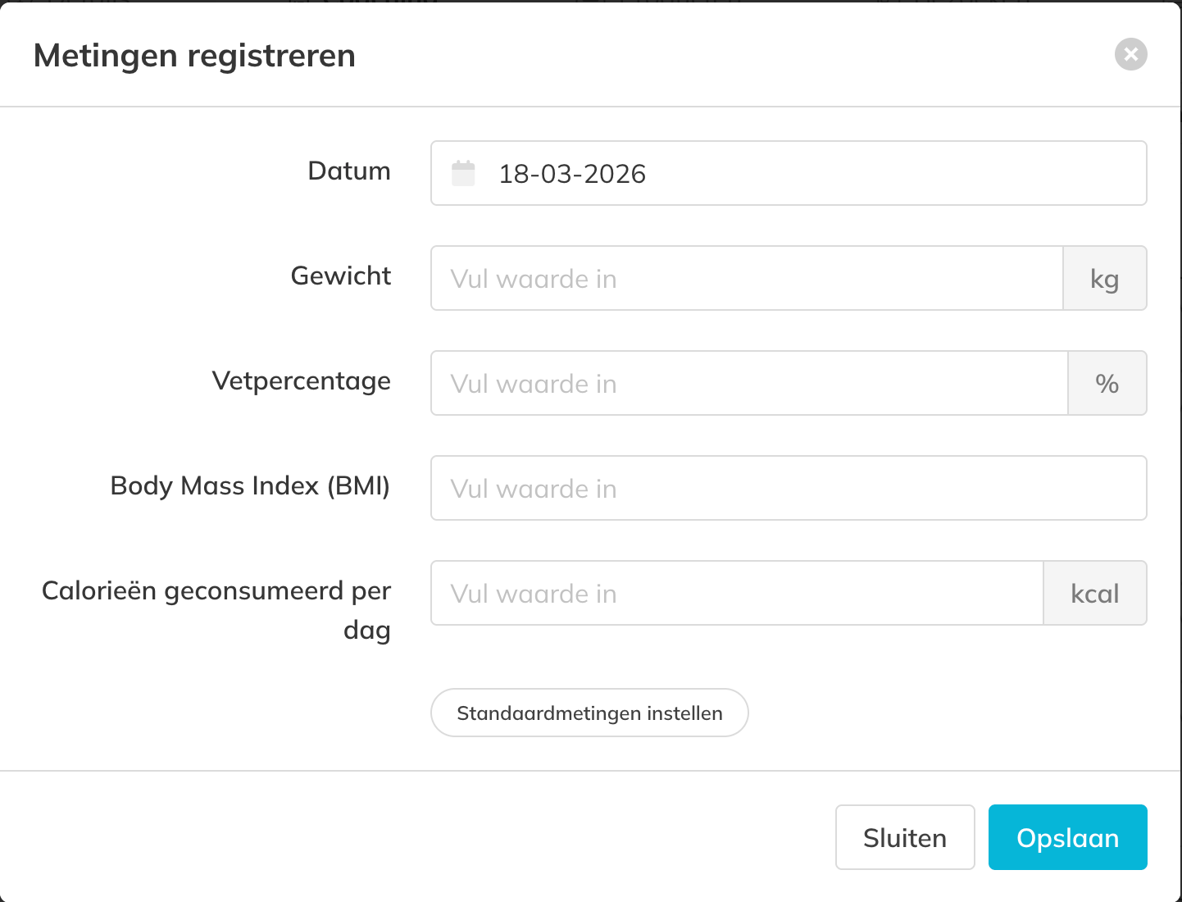Screen dimensions: 1182x902
Task: Click the % unit addon
Action: (1107, 384)
